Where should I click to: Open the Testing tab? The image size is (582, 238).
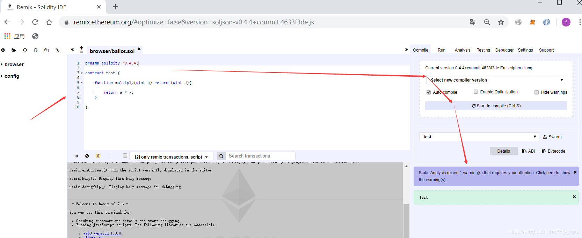click(x=483, y=50)
